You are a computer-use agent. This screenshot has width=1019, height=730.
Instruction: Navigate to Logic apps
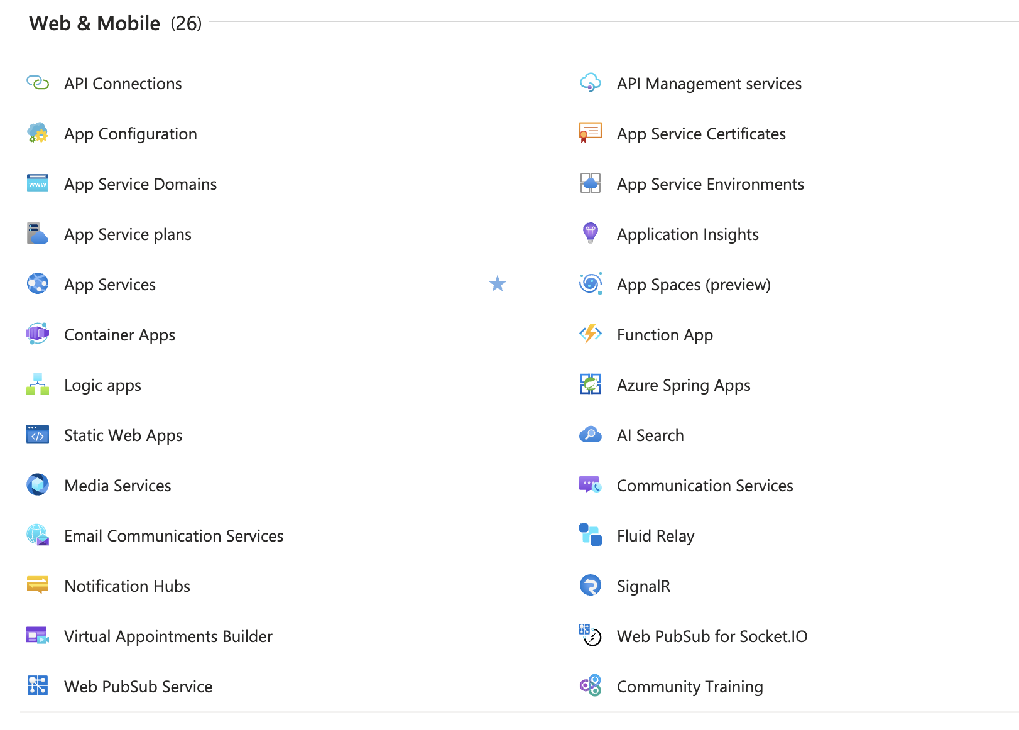pos(103,385)
